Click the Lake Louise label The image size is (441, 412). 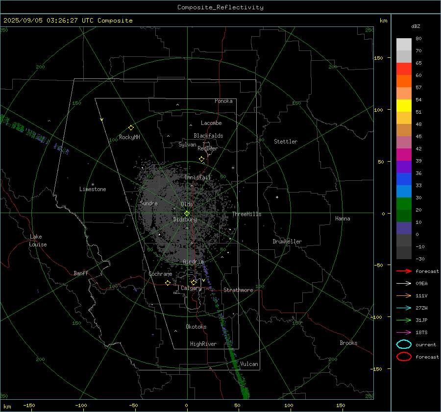click(38, 241)
